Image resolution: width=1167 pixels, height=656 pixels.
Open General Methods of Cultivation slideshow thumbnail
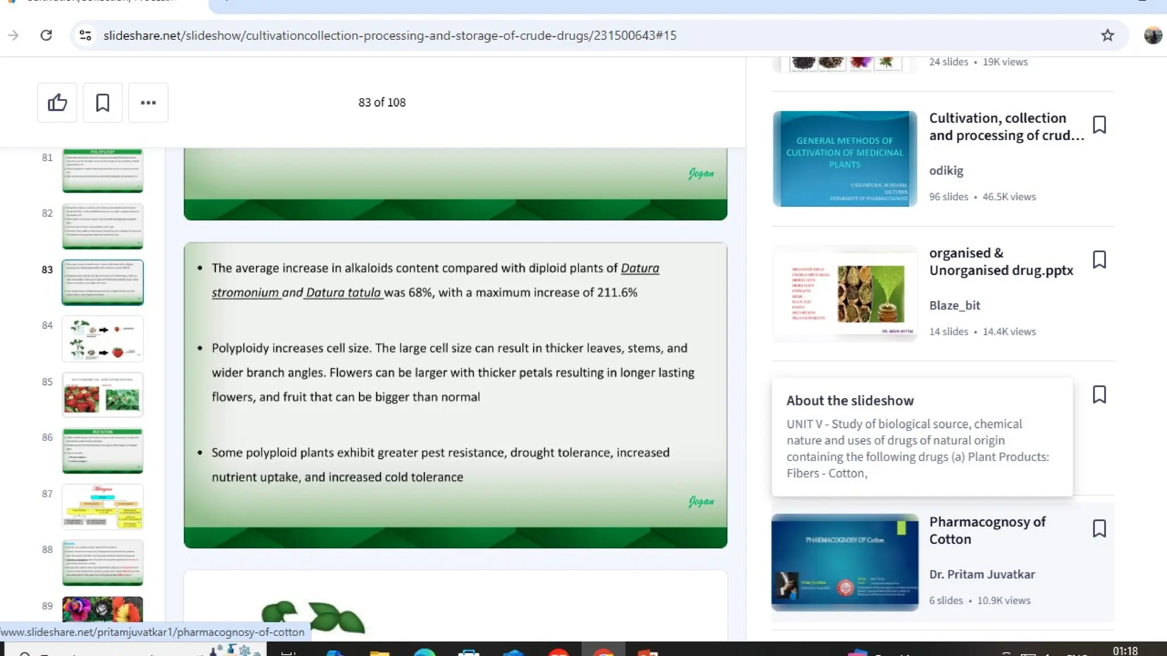(x=844, y=159)
